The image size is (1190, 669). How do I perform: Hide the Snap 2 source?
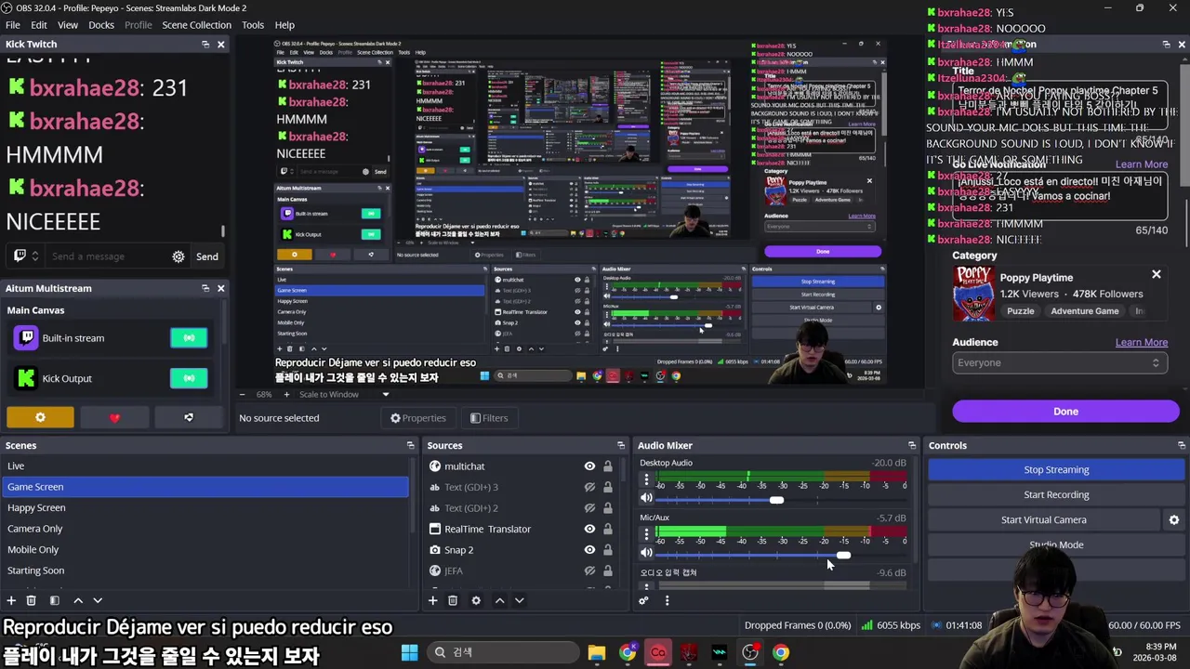[589, 550]
